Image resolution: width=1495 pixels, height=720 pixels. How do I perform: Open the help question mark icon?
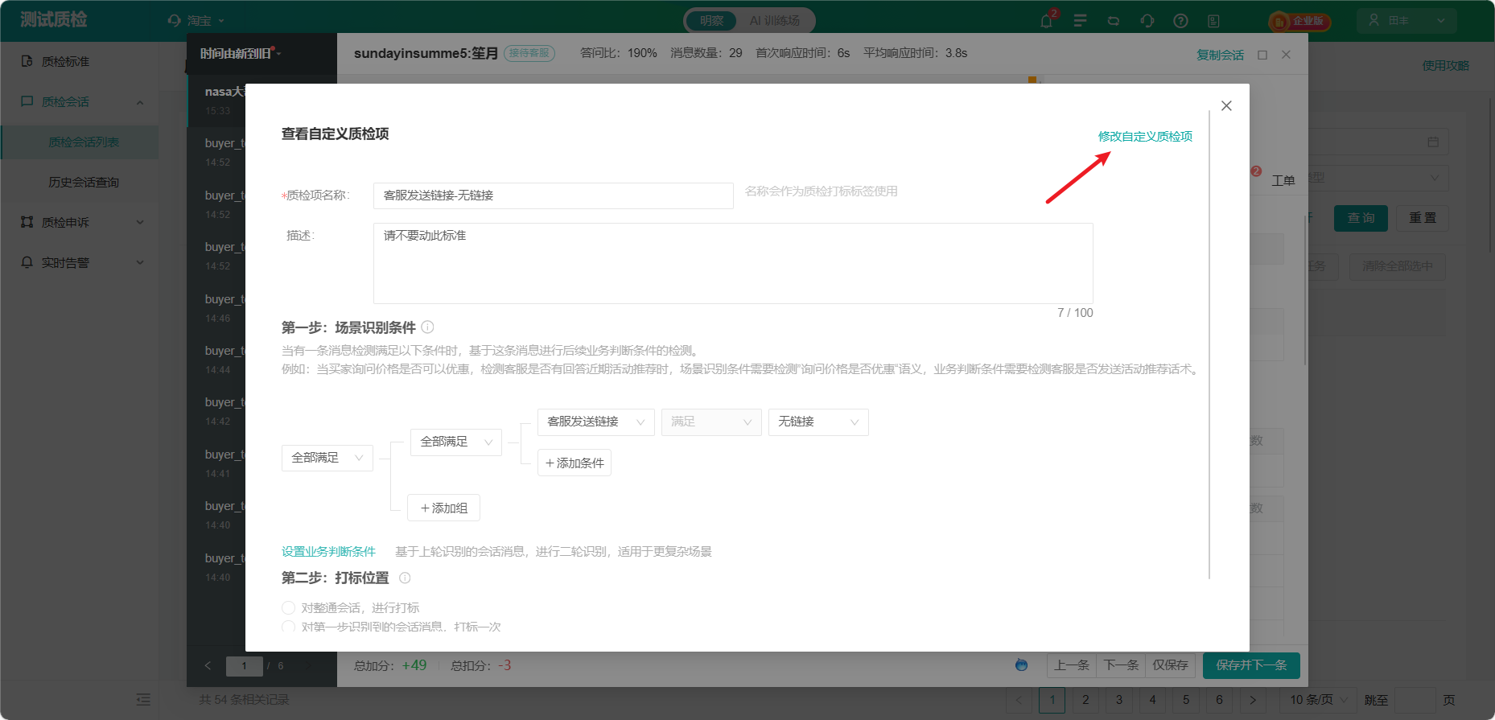1180,21
